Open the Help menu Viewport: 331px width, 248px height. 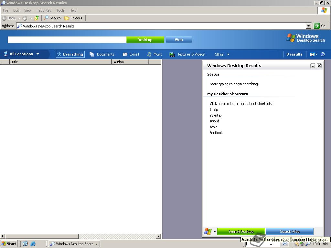click(x=73, y=10)
